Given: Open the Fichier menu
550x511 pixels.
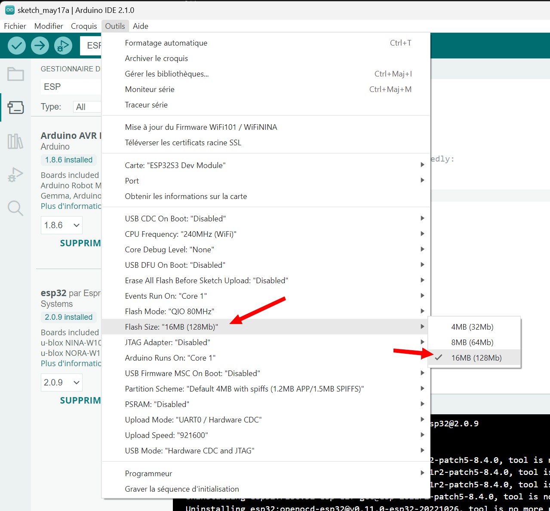Looking at the screenshot, I should 15,26.
